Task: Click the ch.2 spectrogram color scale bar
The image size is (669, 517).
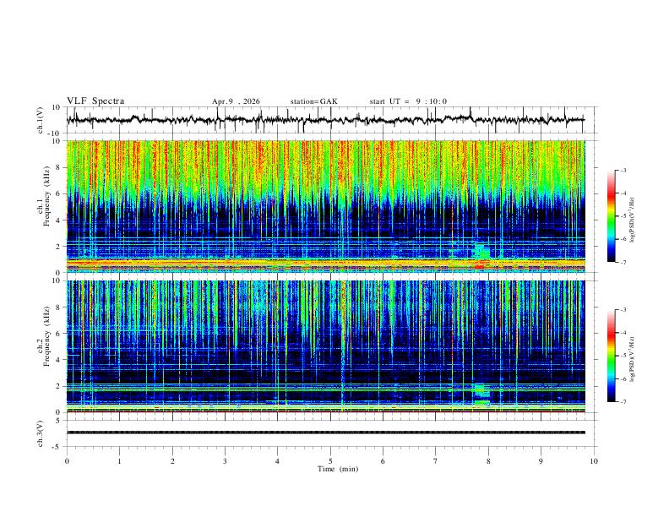Action: [x=612, y=356]
